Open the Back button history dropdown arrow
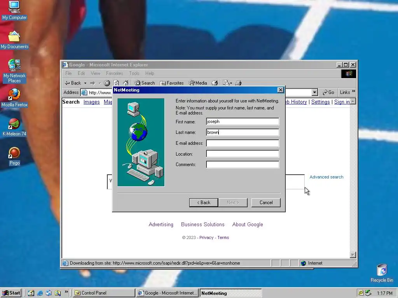The height and width of the screenshot is (298, 398). [85, 83]
